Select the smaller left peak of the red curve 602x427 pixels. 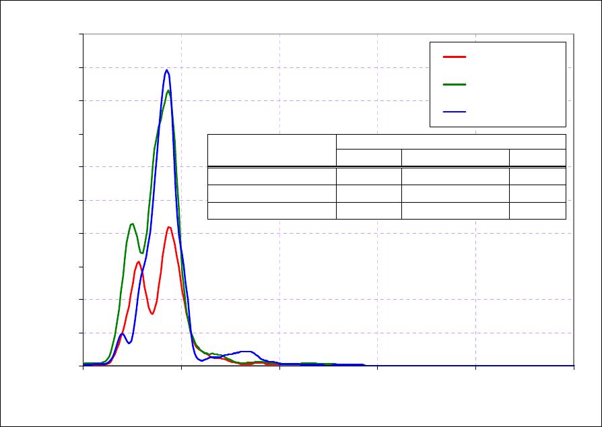[x=138, y=262]
